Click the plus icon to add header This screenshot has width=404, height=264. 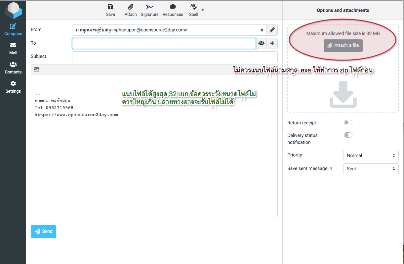click(x=272, y=43)
